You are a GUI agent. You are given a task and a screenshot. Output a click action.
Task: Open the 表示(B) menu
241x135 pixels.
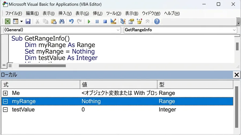pos(132,13)
